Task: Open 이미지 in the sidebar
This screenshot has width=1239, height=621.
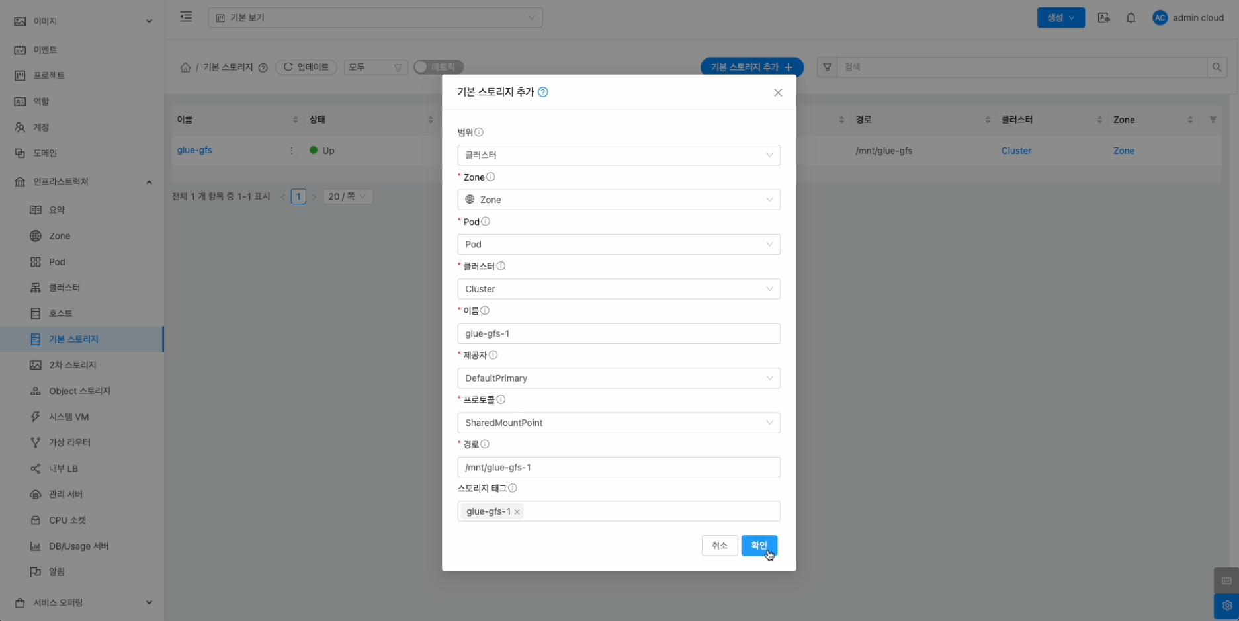Action: coord(82,21)
